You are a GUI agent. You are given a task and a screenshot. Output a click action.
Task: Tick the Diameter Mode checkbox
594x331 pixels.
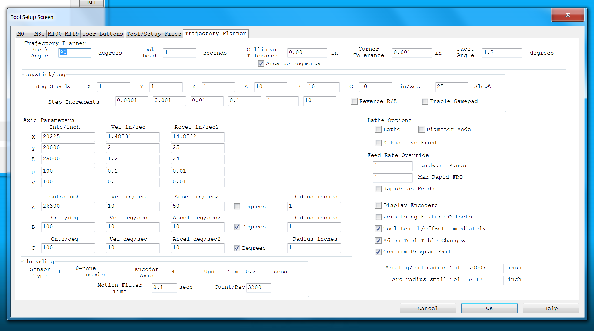(x=421, y=130)
